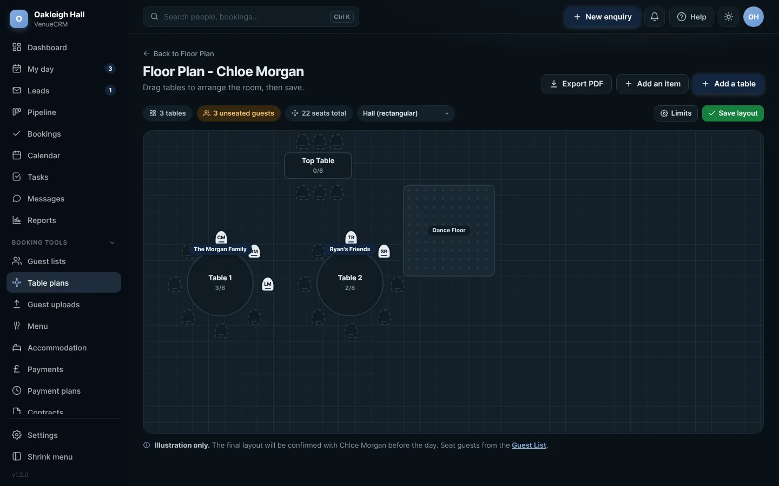Open the notifications bell

(x=655, y=17)
